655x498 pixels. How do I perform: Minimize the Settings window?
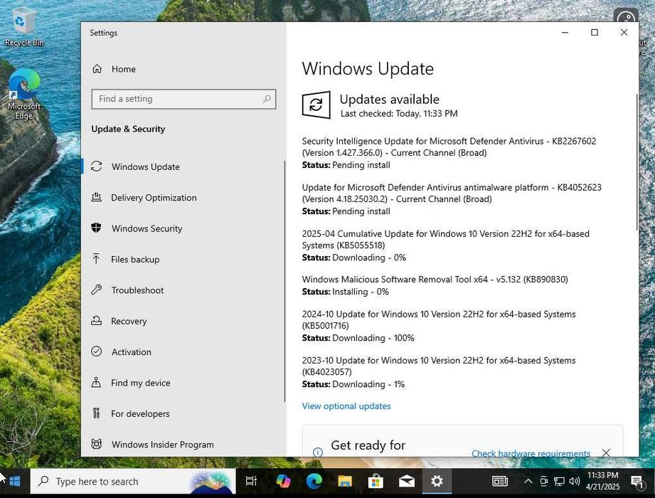565,32
